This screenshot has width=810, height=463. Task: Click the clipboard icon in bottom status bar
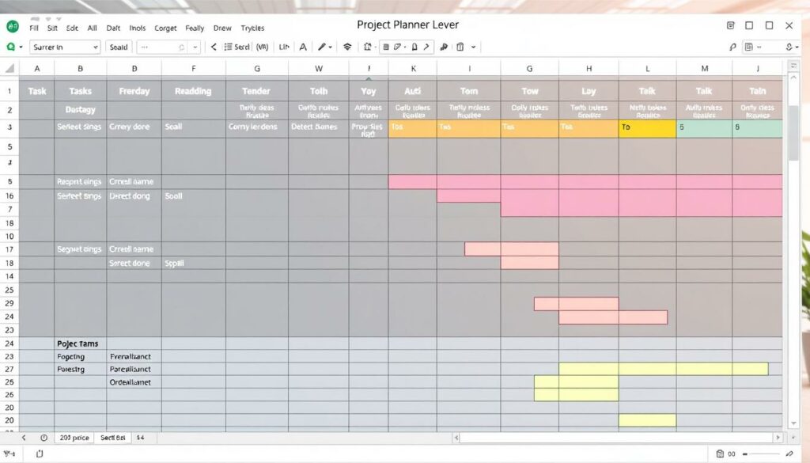[x=40, y=454]
